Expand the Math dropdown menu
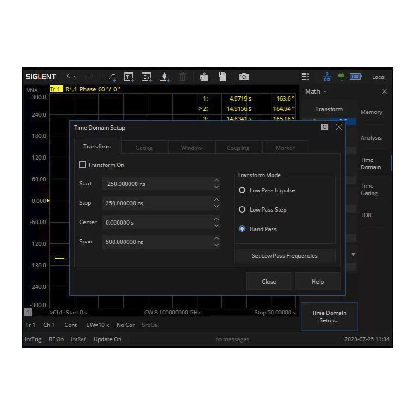The width and height of the screenshot is (415, 415). (316, 92)
